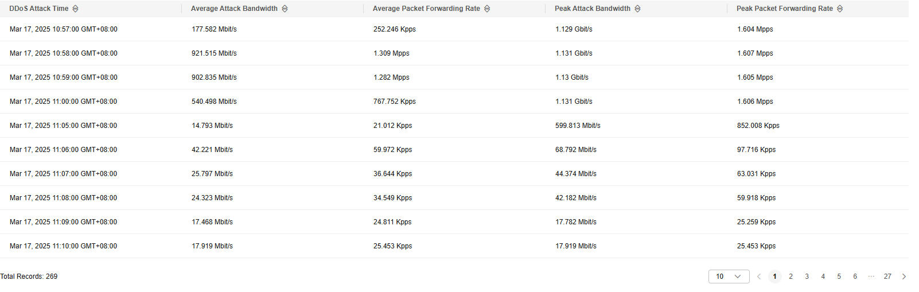Select current page 1 indicator
Image resolution: width=919 pixels, height=292 pixels.
775,277
